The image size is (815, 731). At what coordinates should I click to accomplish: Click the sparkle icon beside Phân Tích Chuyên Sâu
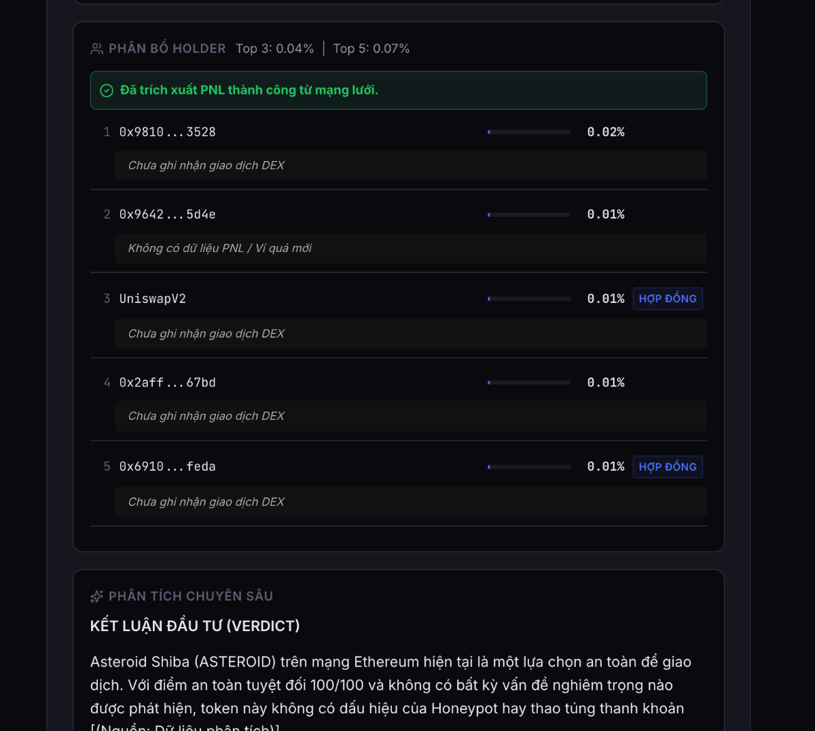point(96,596)
